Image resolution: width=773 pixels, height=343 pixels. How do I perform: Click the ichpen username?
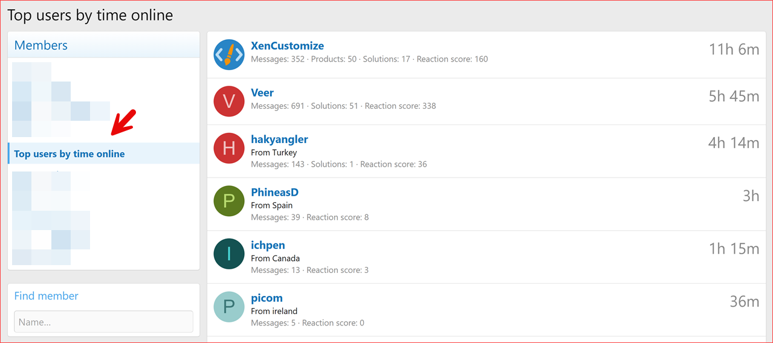click(x=268, y=245)
